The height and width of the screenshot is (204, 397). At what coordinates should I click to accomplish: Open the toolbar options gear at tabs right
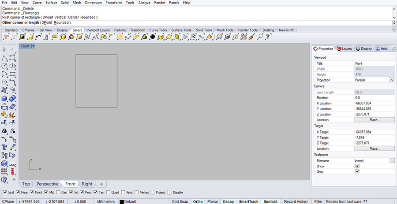click(x=394, y=30)
